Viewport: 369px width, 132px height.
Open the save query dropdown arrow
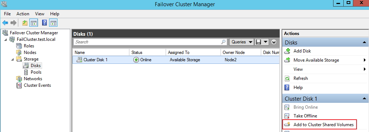click(x=266, y=42)
